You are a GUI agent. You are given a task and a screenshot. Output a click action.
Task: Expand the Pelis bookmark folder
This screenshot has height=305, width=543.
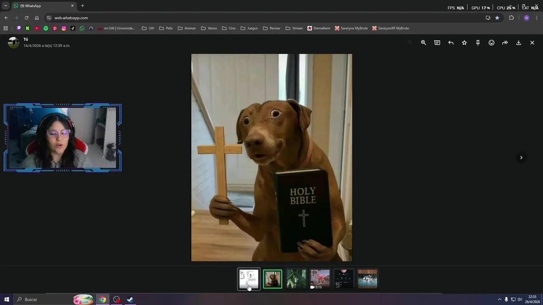tap(166, 28)
